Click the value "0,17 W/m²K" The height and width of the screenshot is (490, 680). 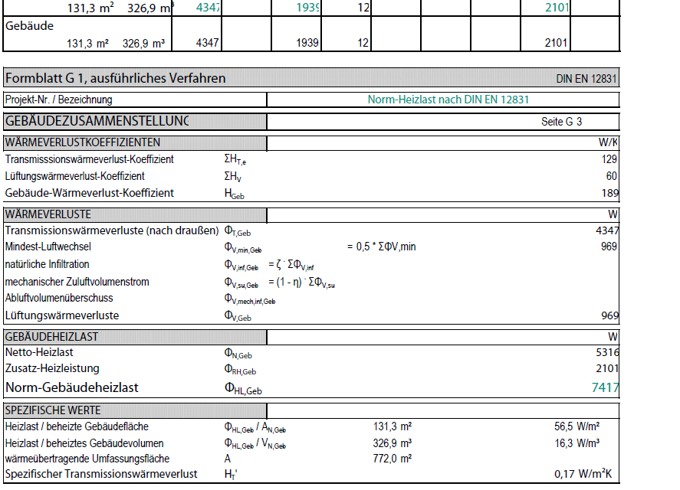point(583,474)
